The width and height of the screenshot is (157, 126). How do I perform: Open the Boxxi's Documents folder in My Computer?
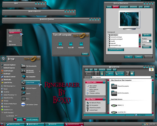pos(120,93)
